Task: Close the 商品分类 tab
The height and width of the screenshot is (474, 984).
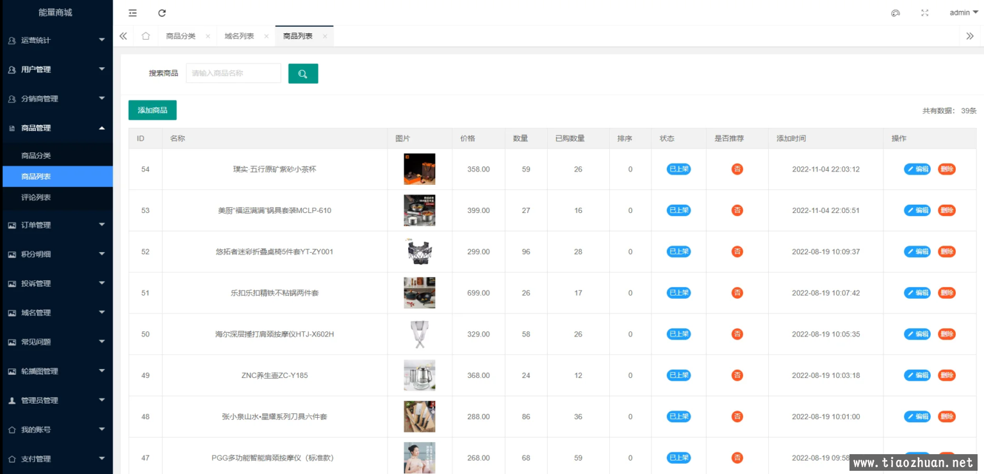Action: click(208, 36)
